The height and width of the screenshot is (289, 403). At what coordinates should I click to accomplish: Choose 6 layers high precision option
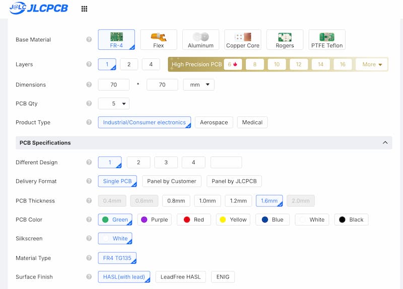click(x=233, y=64)
